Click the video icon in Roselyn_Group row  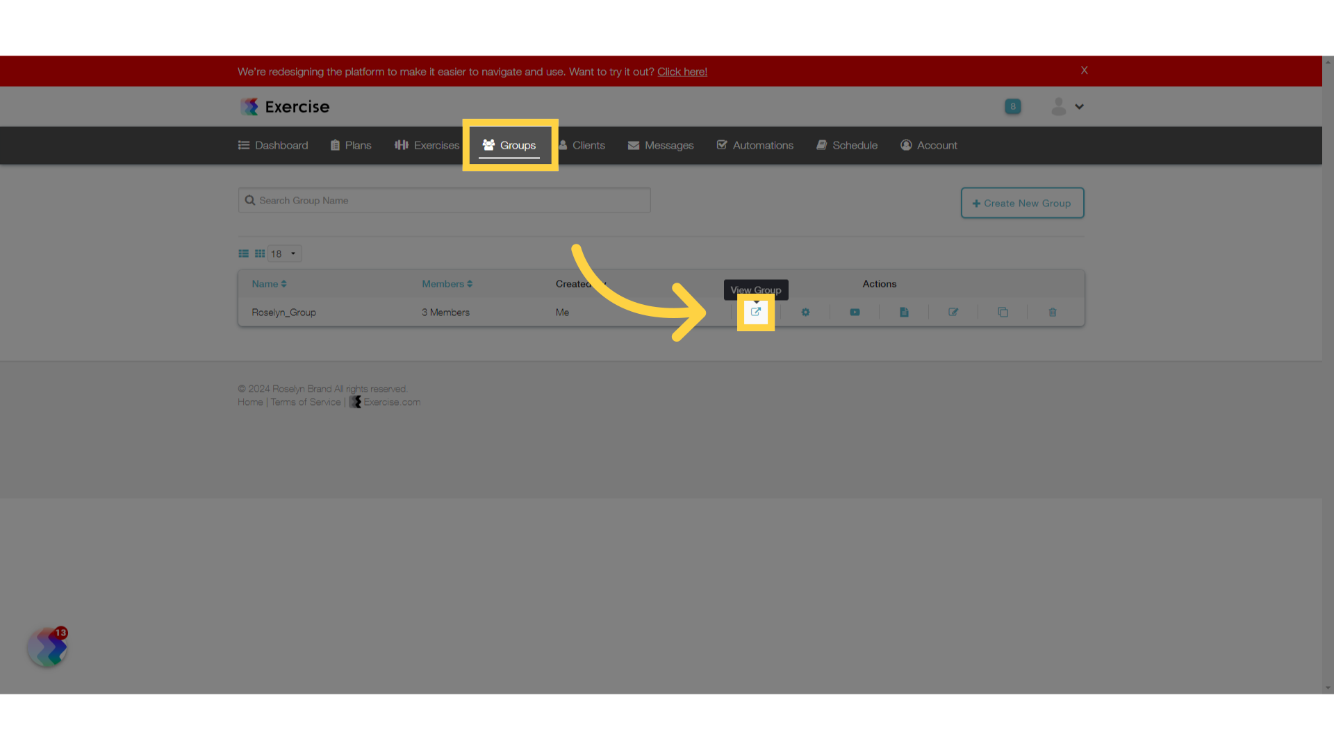[x=855, y=312]
